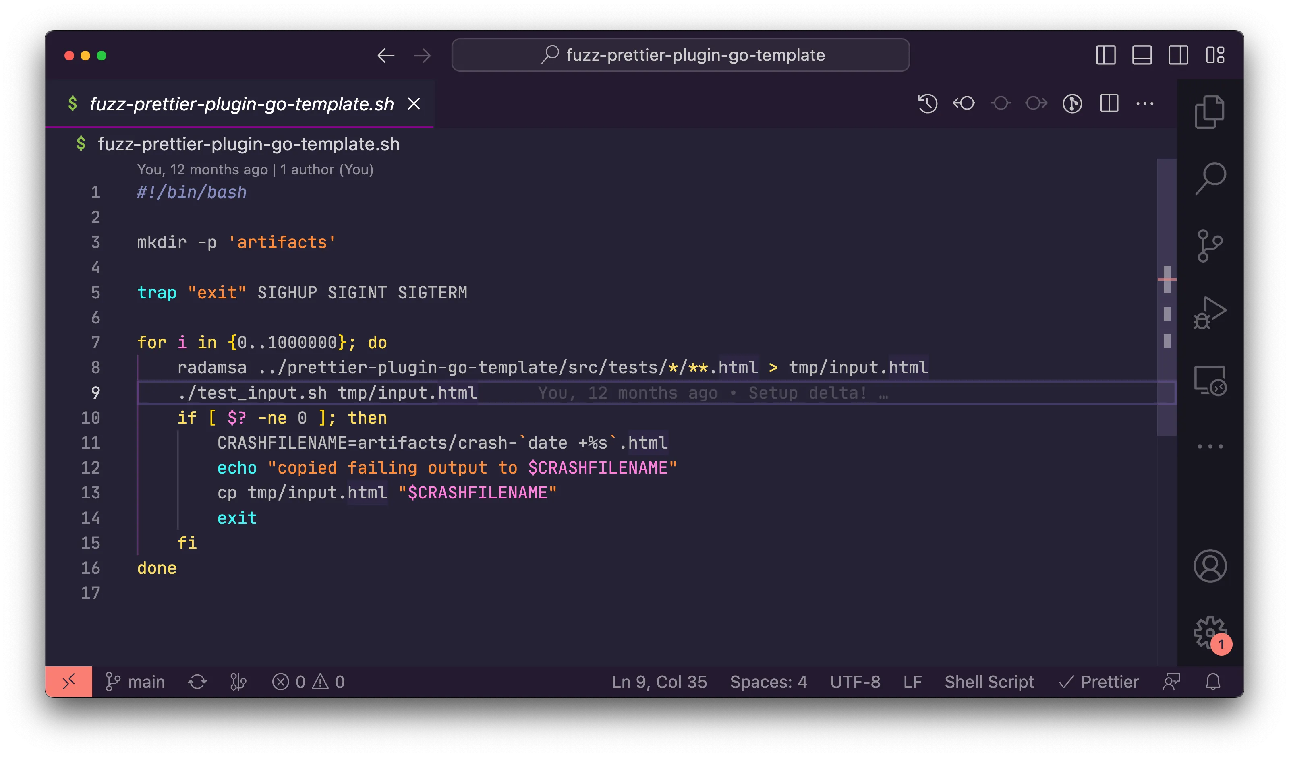Screen dimensions: 1289x757
Task: Open changes with previous revision
Action: click(964, 104)
